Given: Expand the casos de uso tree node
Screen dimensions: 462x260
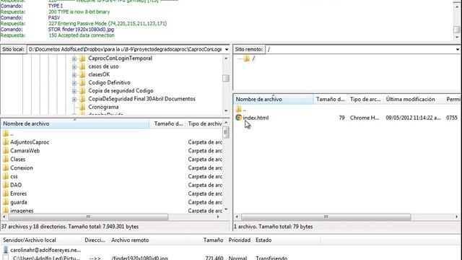Looking at the screenshot, I should (x=74, y=67).
